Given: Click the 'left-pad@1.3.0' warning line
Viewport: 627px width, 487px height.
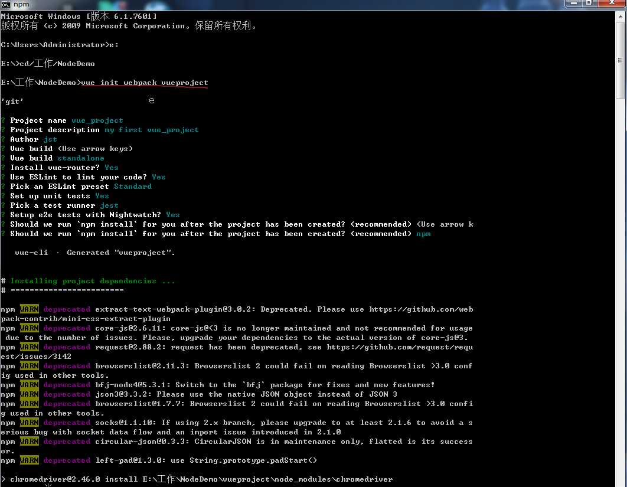Looking at the screenshot, I should click(x=159, y=460).
